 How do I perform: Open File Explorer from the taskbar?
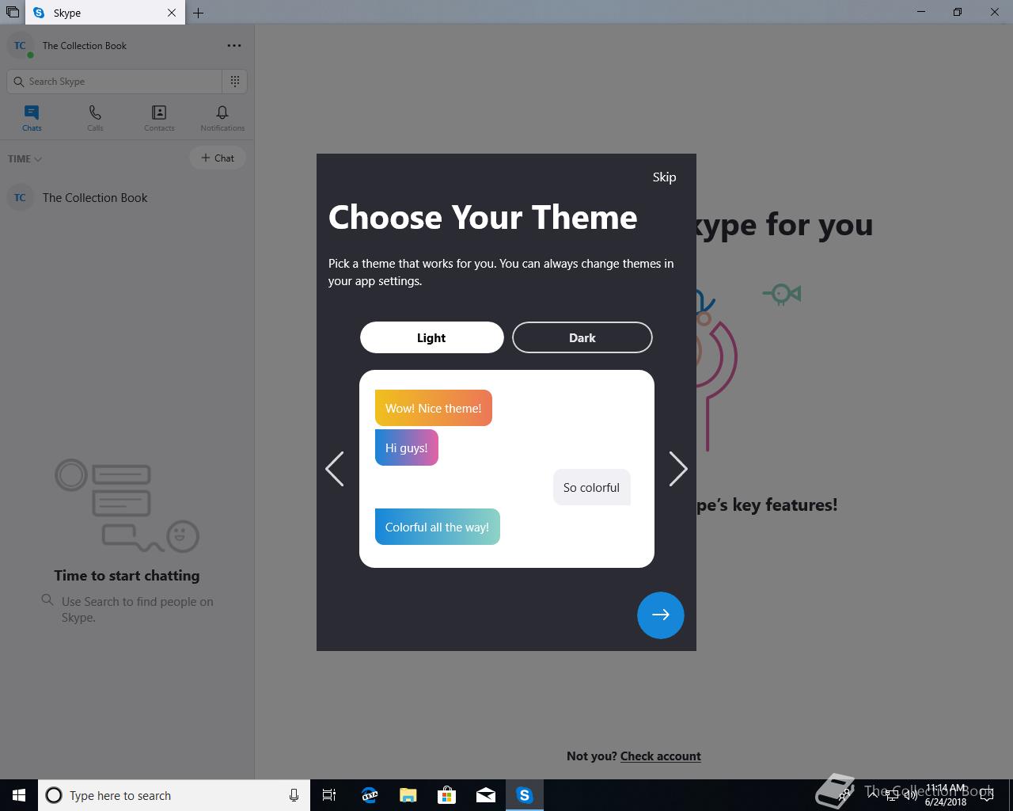click(x=408, y=795)
